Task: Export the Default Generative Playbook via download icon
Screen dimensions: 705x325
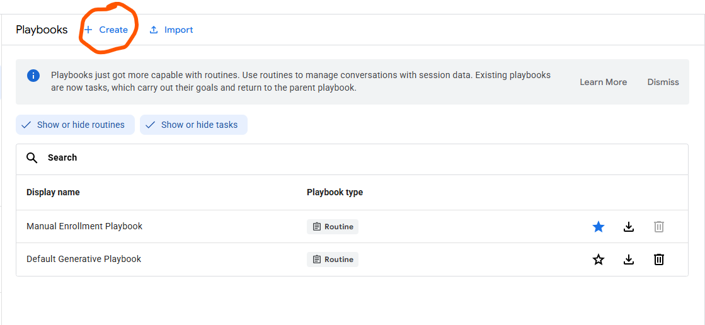Action: [x=628, y=259]
